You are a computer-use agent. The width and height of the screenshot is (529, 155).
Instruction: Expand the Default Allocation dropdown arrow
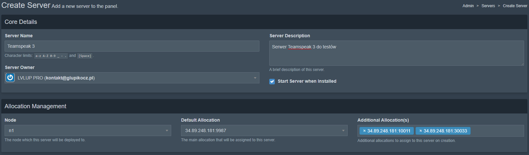[343, 130]
